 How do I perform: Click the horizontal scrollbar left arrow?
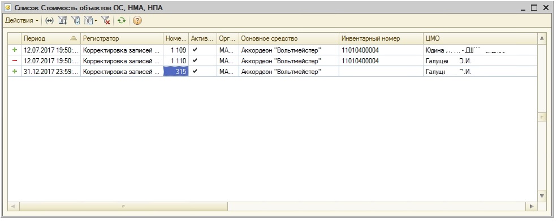[13, 206]
